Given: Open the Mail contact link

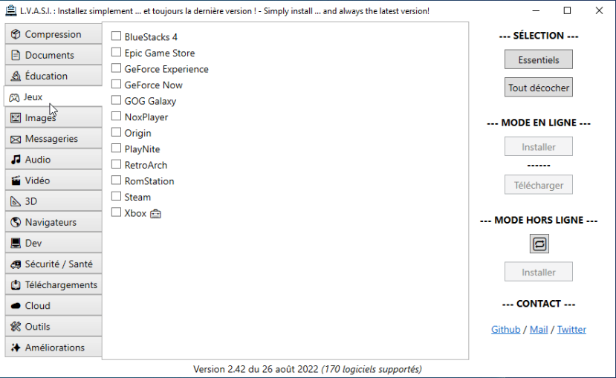Looking at the screenshot, I should coord(539,330).
